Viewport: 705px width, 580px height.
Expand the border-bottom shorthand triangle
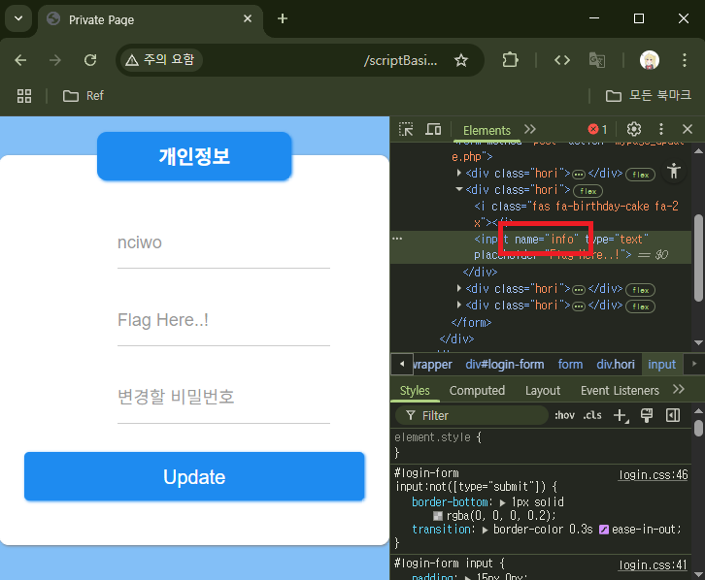coord(503,502)
